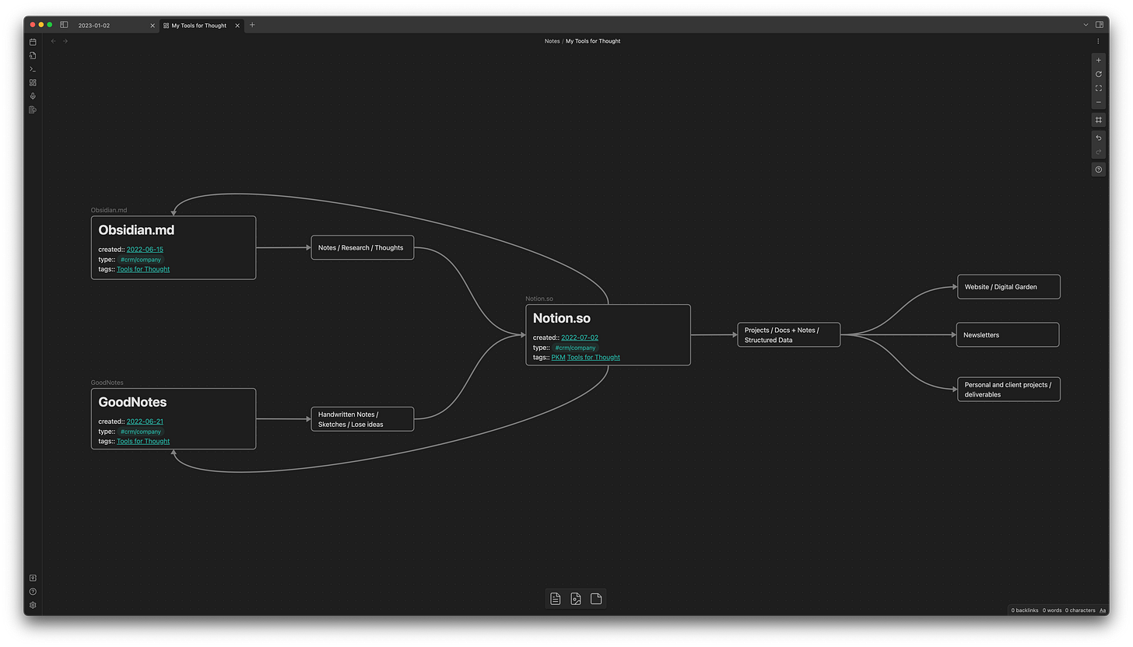Open a new tab with plus
1133x647 pixels.
pyautogui.click(x=252, y=25)
